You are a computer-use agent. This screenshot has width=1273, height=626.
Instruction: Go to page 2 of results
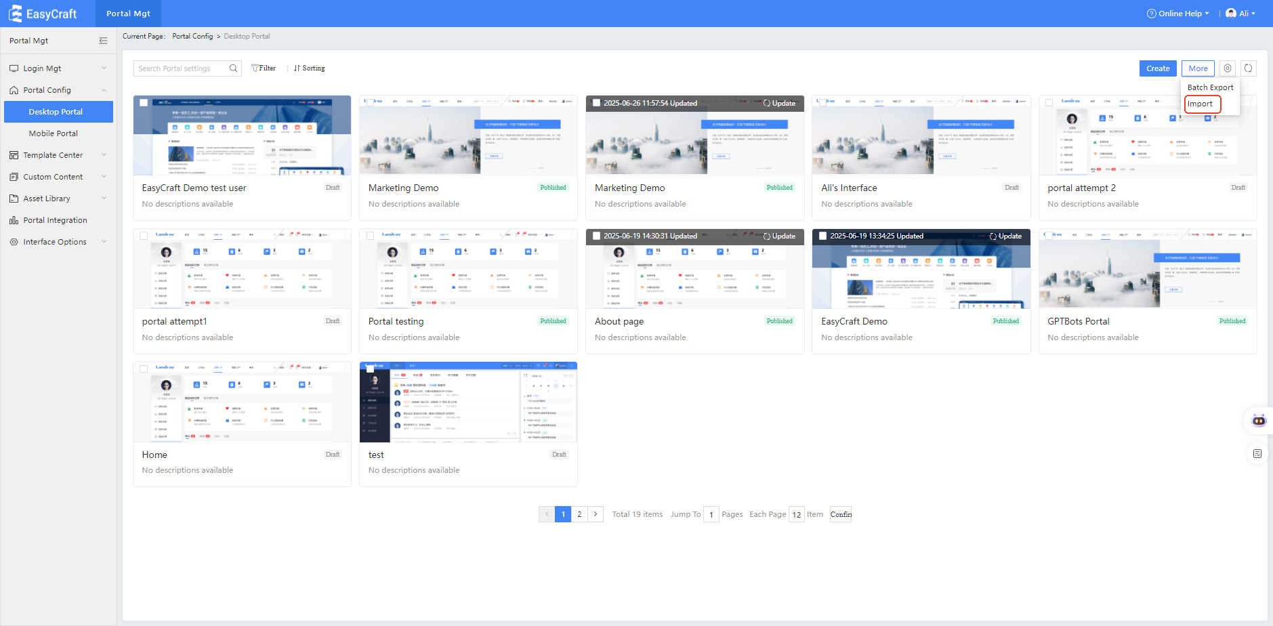[x=579, y=514]
